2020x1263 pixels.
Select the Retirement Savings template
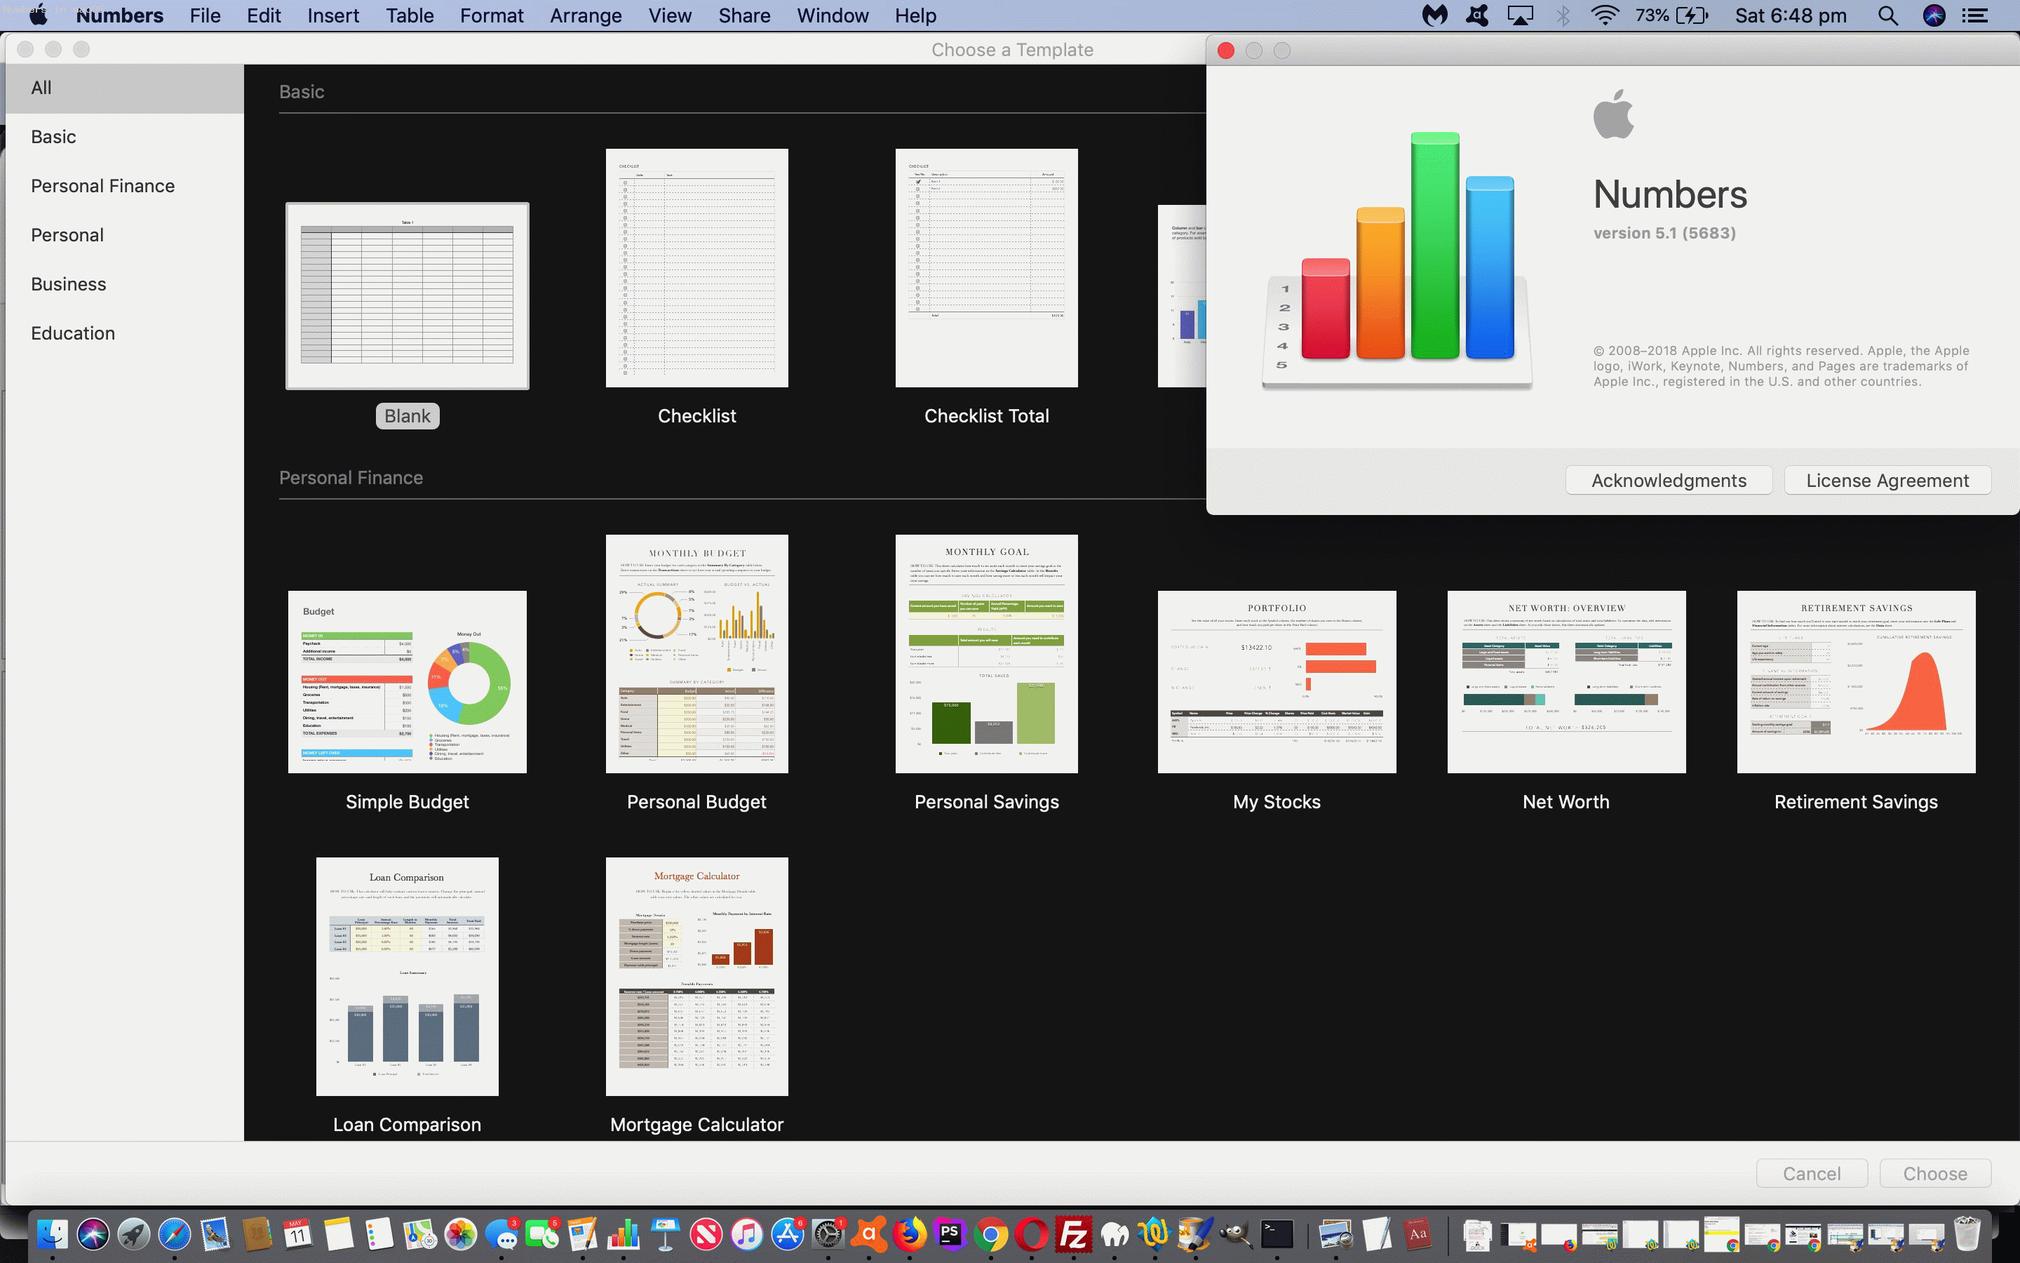coord(1857,681)
